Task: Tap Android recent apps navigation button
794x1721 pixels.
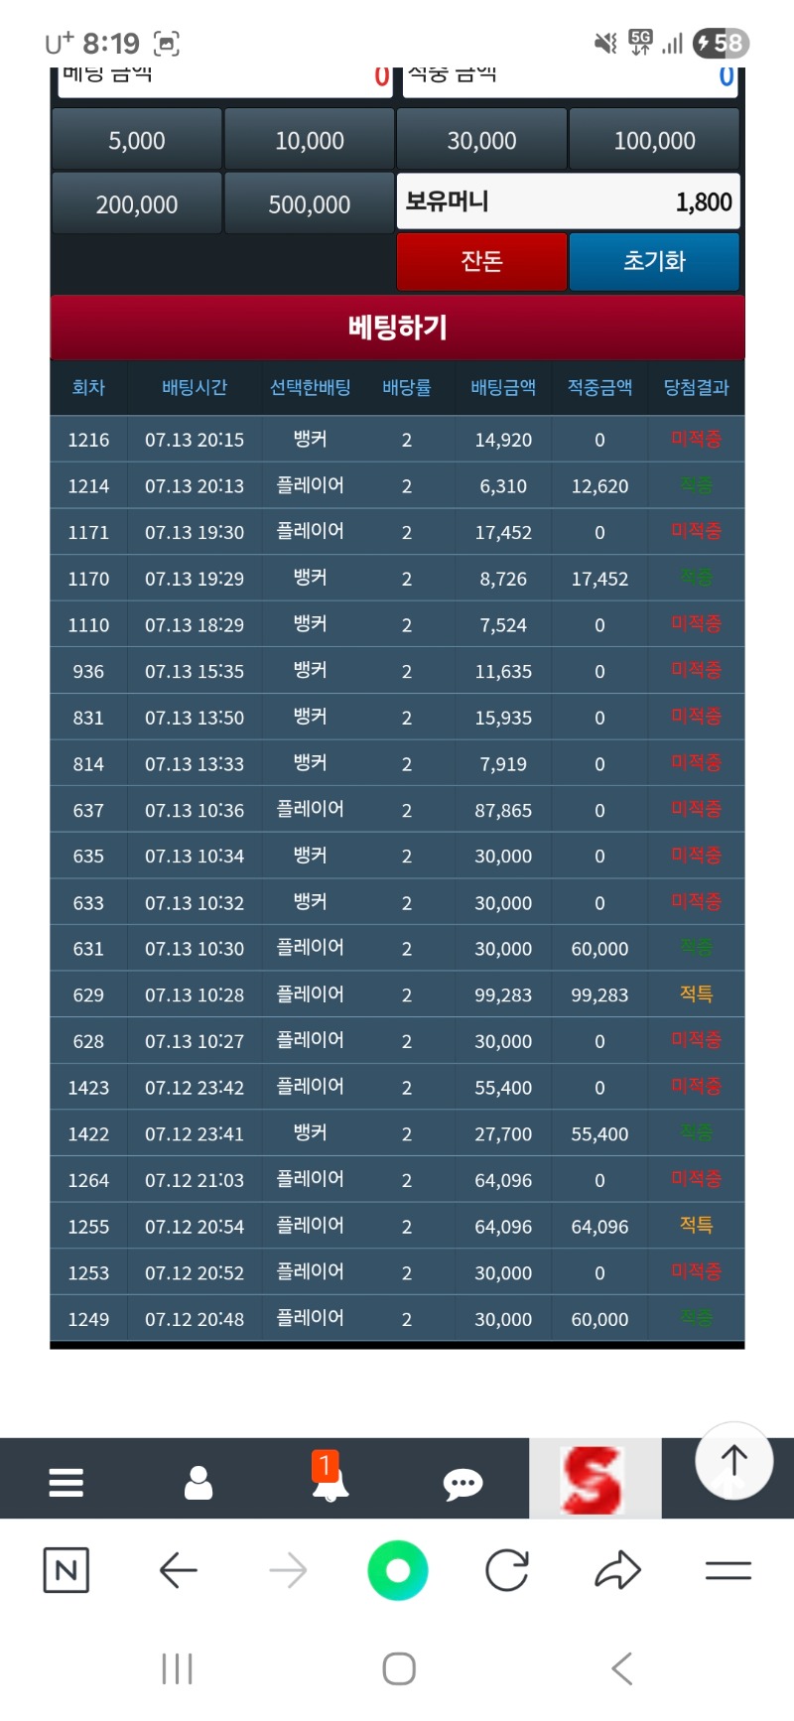Action: pos(177,1668)
